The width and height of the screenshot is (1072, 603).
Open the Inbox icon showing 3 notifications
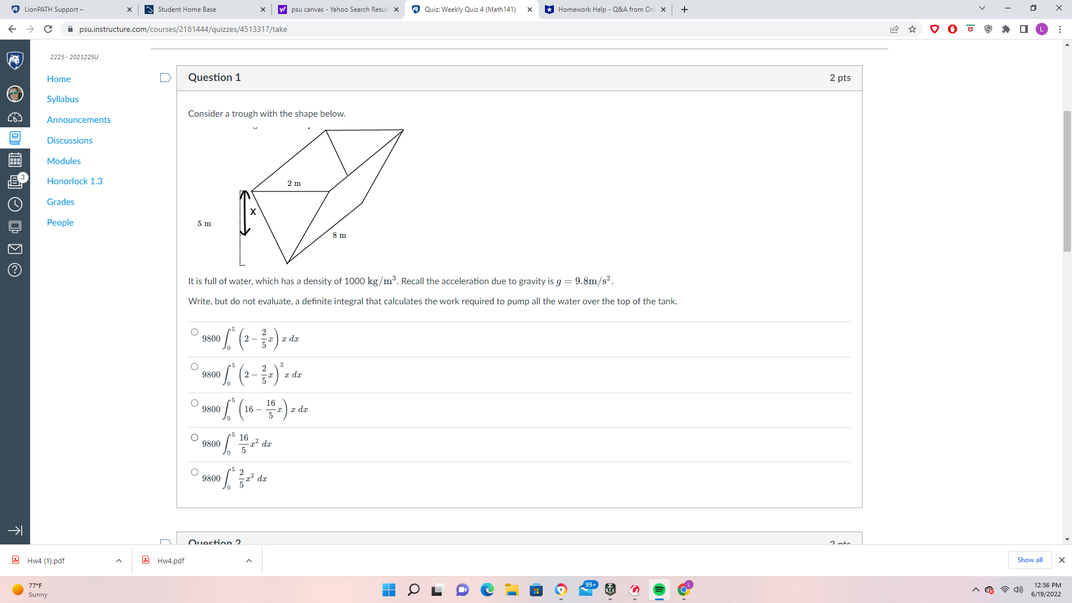click(x=15, y=181)
